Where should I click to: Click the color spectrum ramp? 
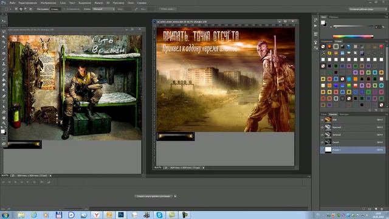click(353, 36)
